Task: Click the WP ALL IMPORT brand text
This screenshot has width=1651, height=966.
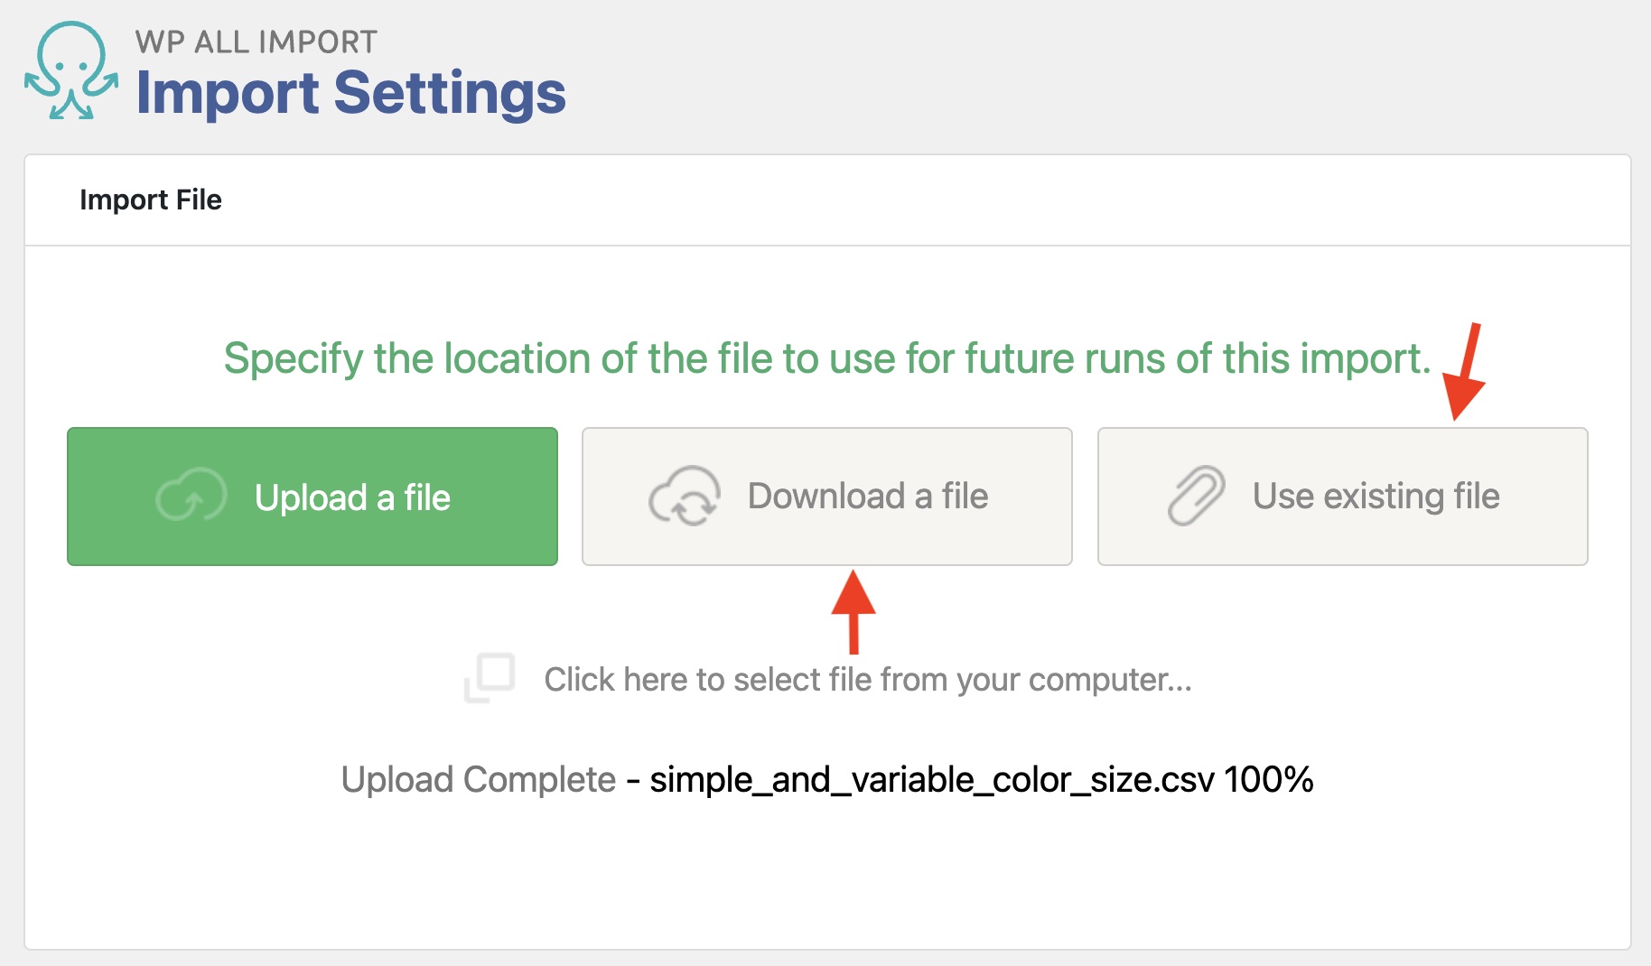Action: pyautogui.click(x=257, y=42)
